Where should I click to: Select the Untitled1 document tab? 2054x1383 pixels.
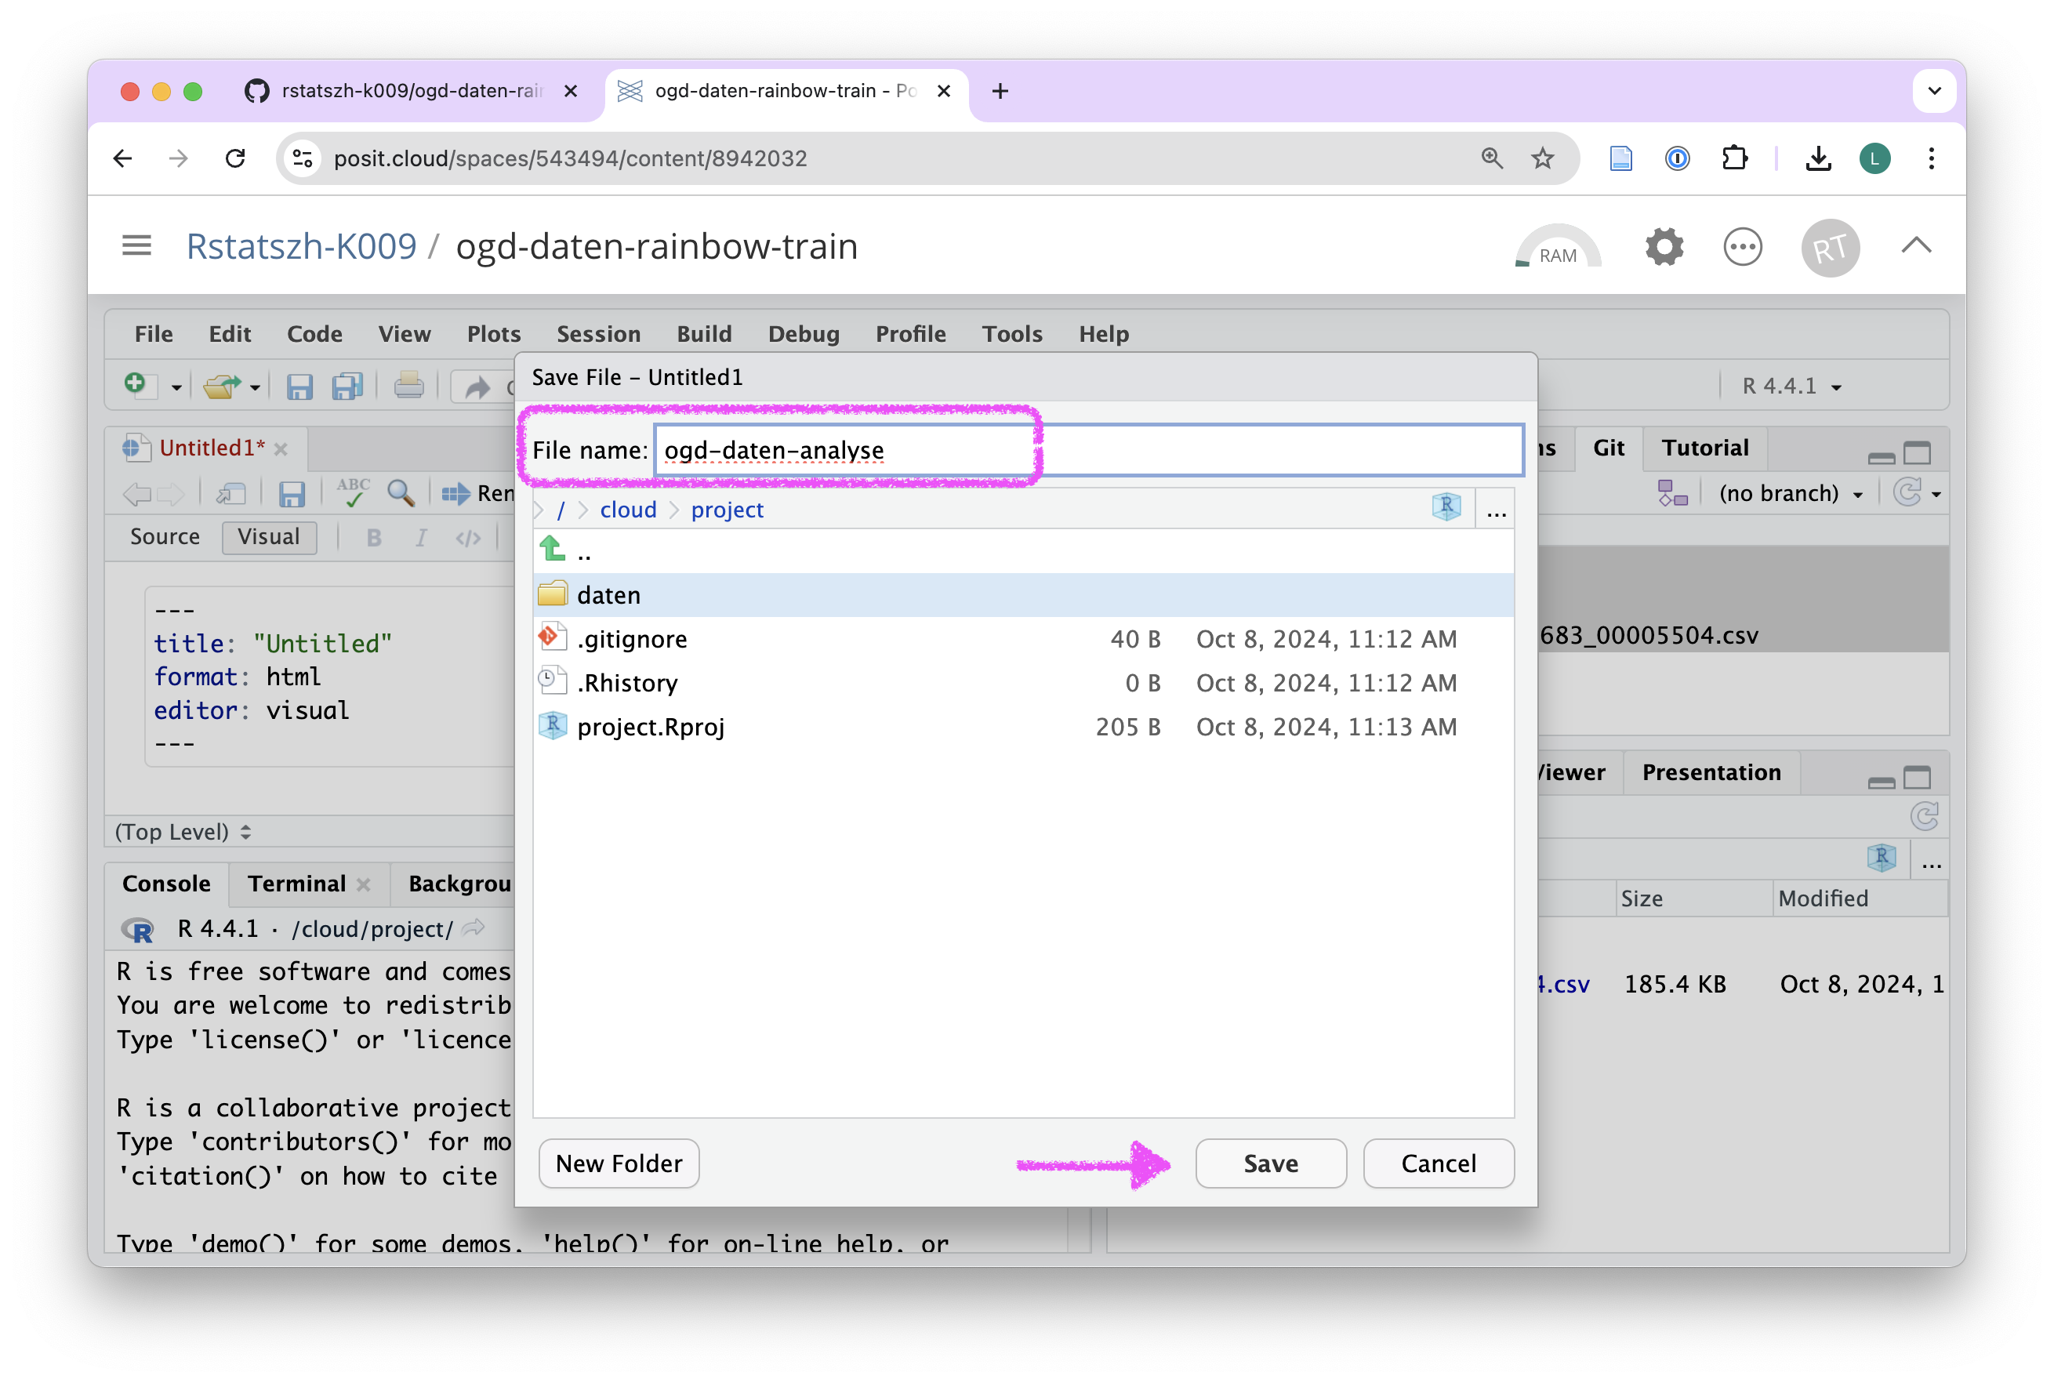(212, 448)
